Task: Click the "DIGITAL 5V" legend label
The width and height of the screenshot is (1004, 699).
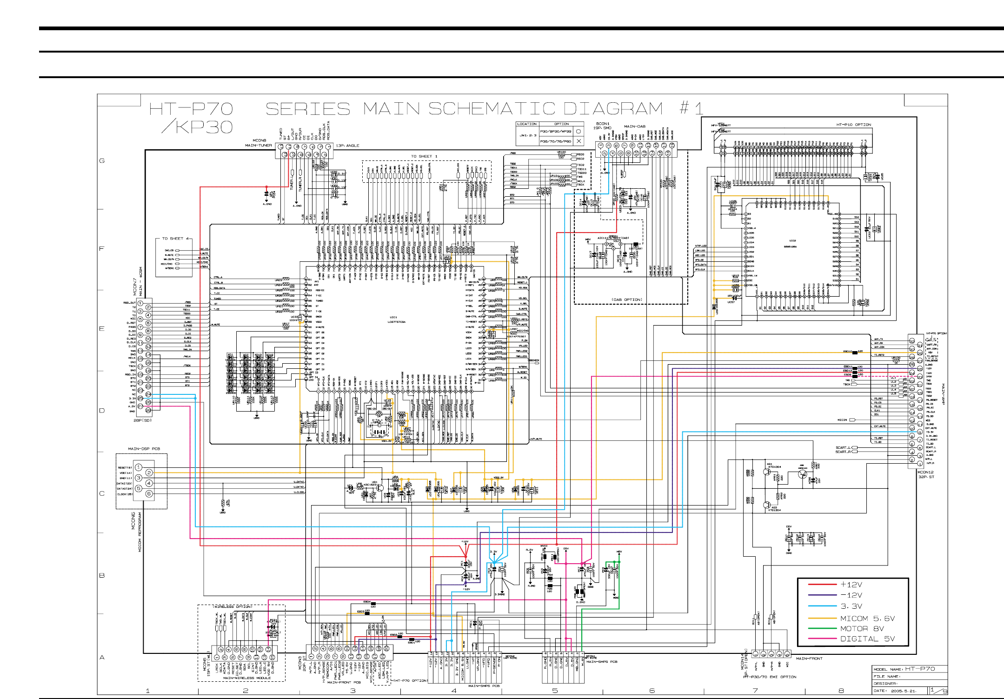Action: [x=867, y=639]
